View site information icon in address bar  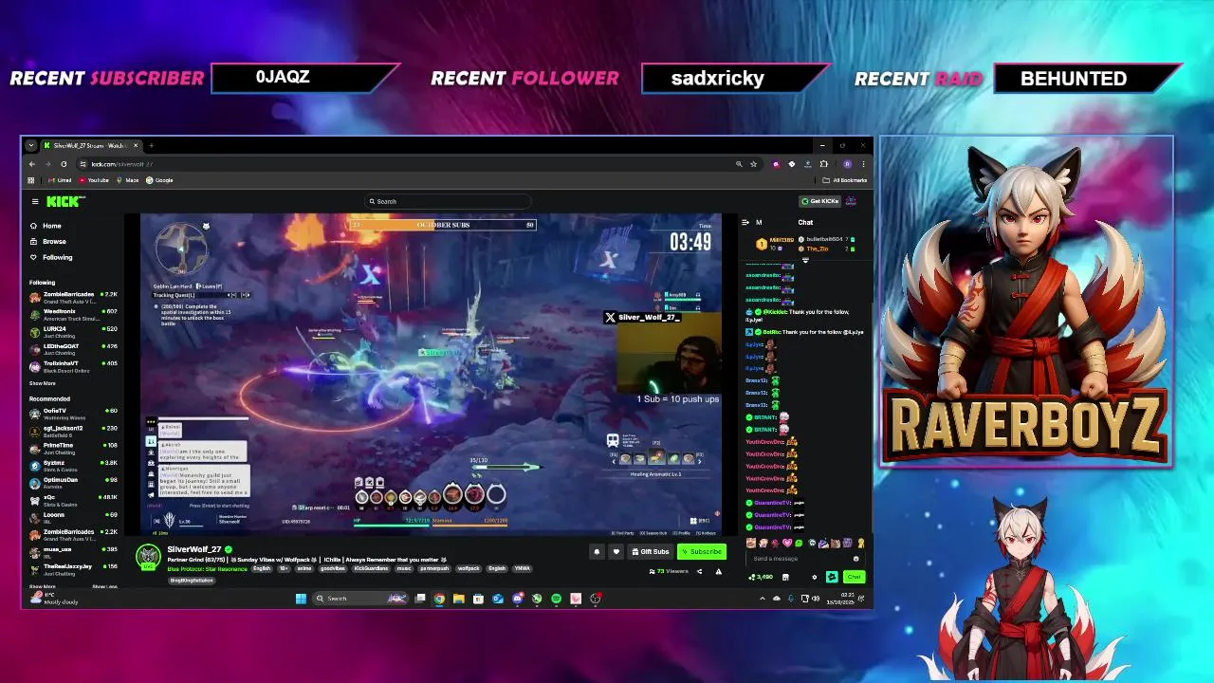pos(83,164)
